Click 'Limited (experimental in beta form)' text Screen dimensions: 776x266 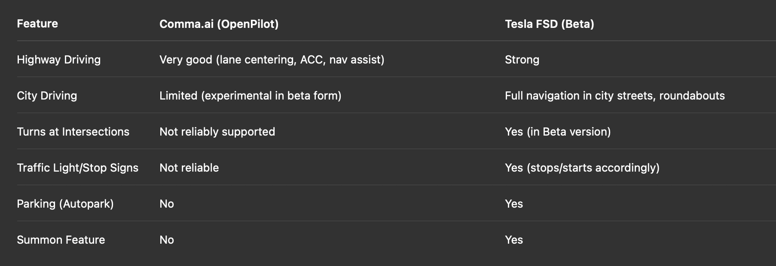[x=251, y=96]
